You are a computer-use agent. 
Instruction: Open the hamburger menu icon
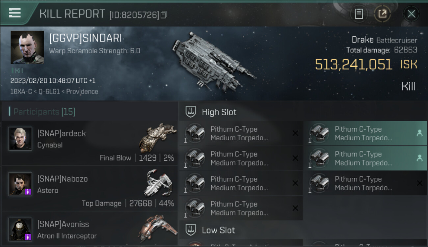click(x=14, y=13)
